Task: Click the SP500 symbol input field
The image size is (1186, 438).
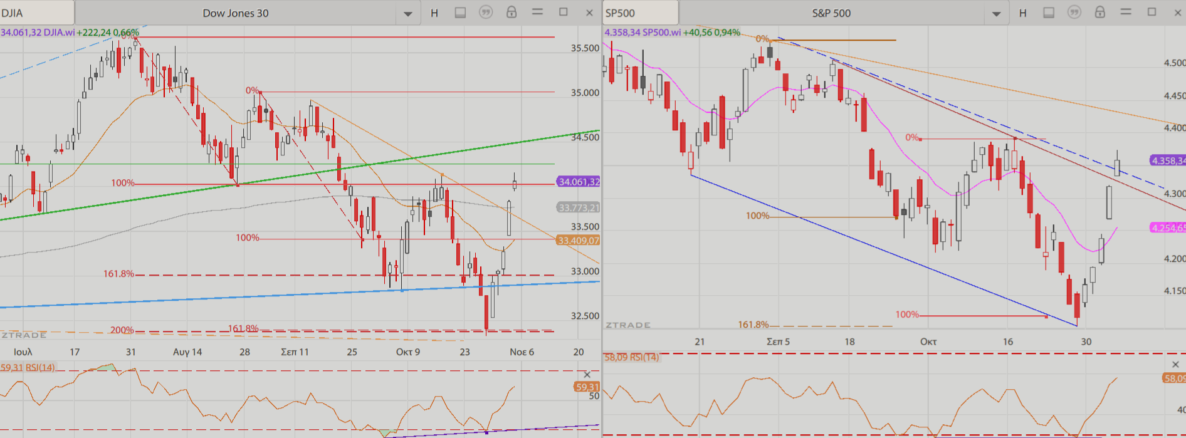Action: point(640,13)
